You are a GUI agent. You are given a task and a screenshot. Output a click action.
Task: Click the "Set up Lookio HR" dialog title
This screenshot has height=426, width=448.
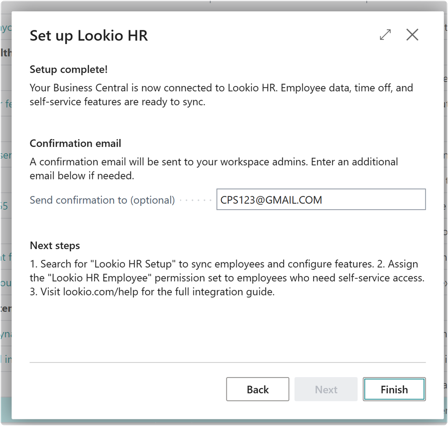pos(89,35)
